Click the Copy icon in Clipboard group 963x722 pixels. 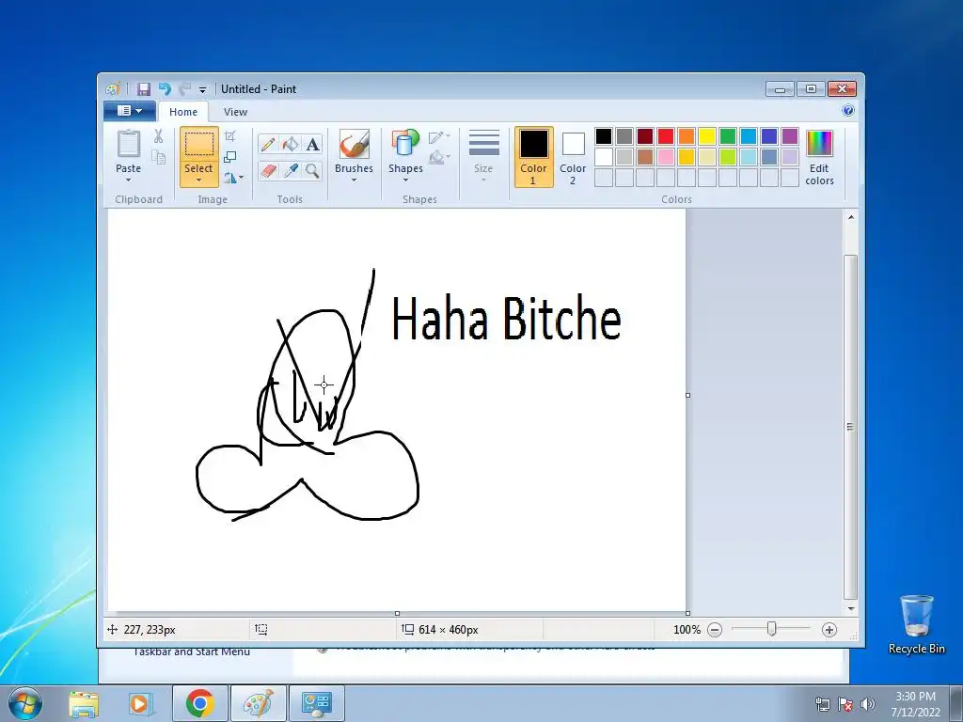click(x=158, y=158)
